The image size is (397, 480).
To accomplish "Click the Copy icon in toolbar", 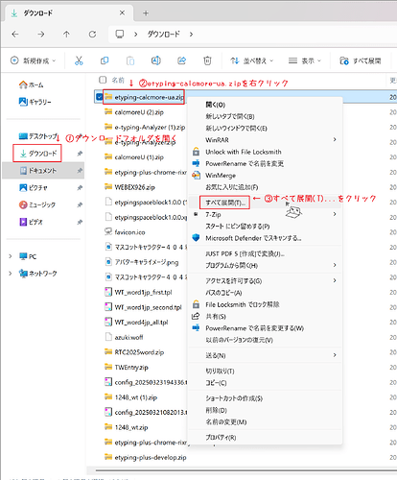I will [105, 60].
